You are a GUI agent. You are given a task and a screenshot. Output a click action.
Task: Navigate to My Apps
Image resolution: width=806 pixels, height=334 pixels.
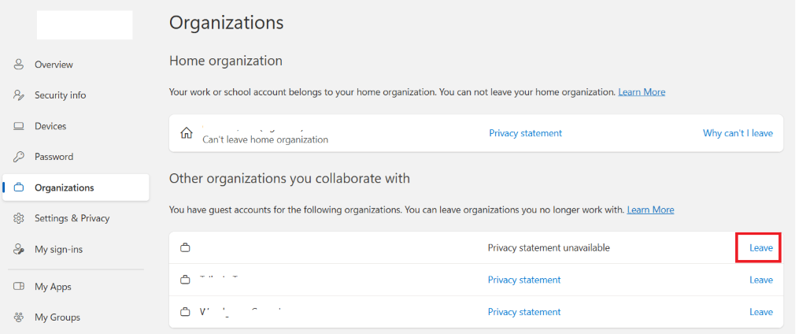point(53,287)
